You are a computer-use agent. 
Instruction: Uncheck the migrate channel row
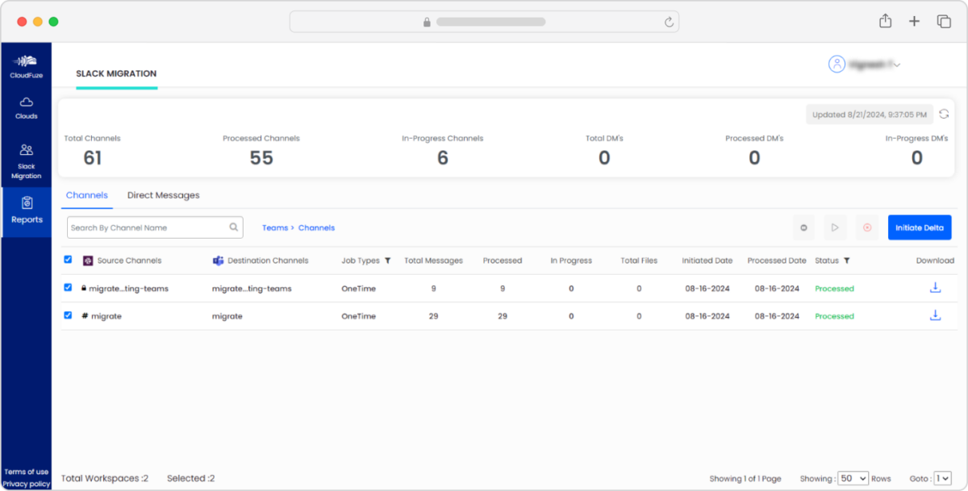click(68, 315)
